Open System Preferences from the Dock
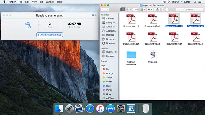Image resolution: width=205 pixels, height=115 pixels. click(x=121, y=109)
